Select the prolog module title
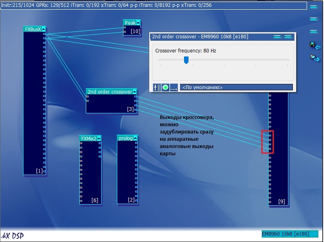Image resolution: width=324 pixels, height=242 pixels. coord(126,138)
